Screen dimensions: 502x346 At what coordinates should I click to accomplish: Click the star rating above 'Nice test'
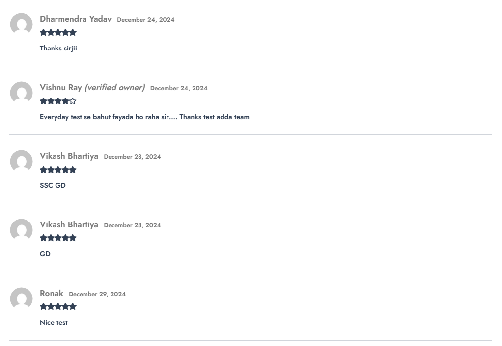click(x=58, y=307)
